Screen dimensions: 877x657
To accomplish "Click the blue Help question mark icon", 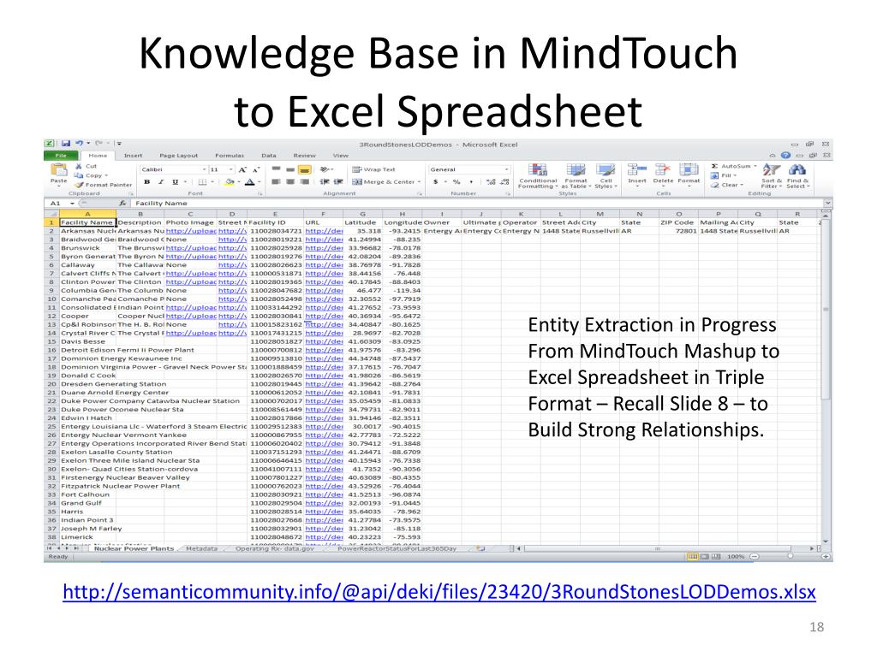I will click(x=786, y=156).
